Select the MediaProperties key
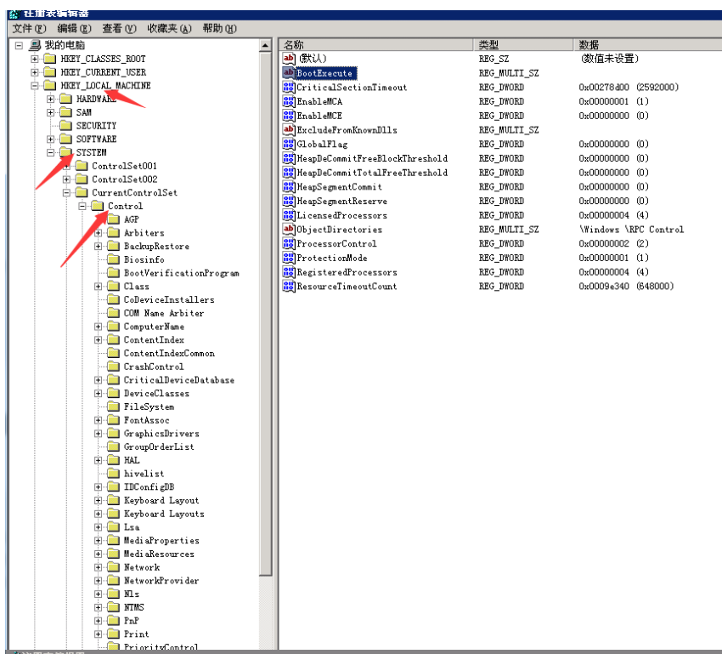 click(161, 541)
